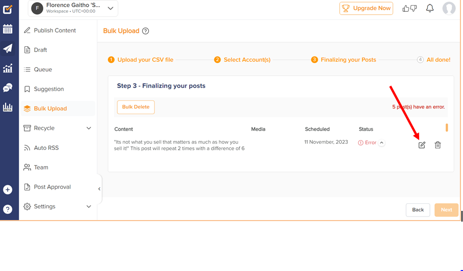Open help via the question mark circle at bottom-left
Viewport: 463px width, 271px height.
[8, 209]
